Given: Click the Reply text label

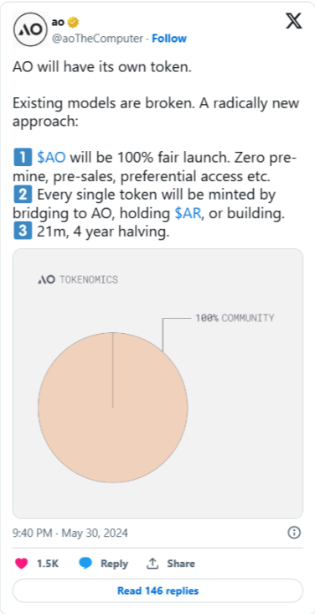Looking at the screenshot, I should (114, 564).
